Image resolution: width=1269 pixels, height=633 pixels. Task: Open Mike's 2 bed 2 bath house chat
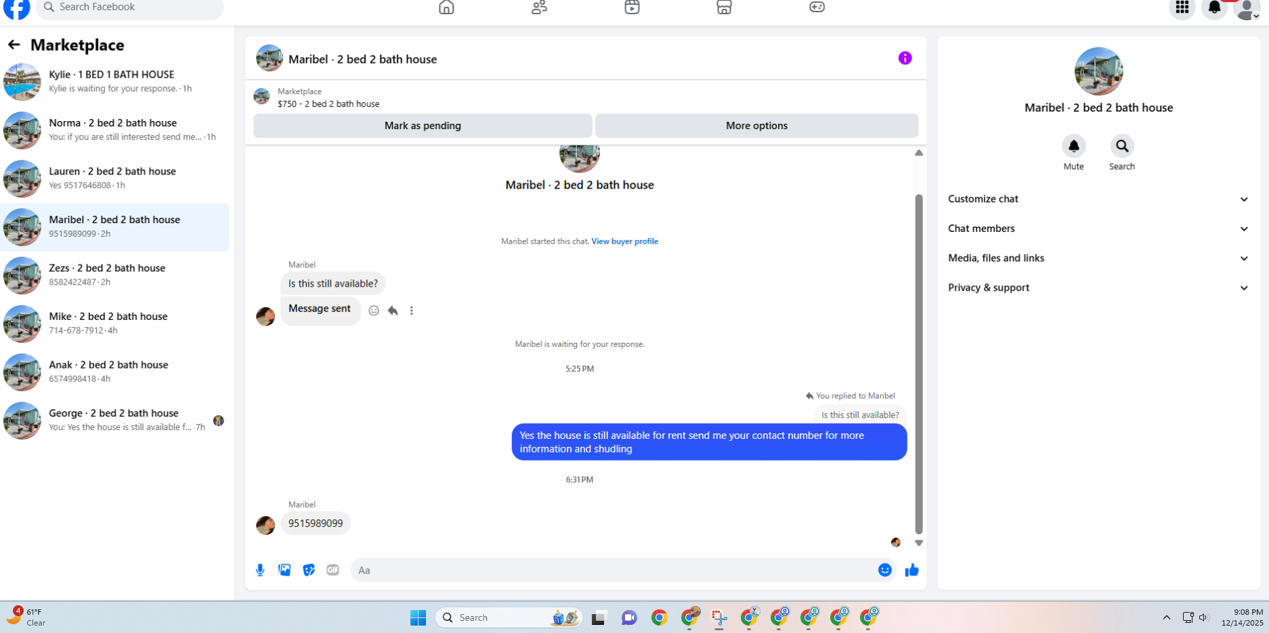(x=116, y=323)
